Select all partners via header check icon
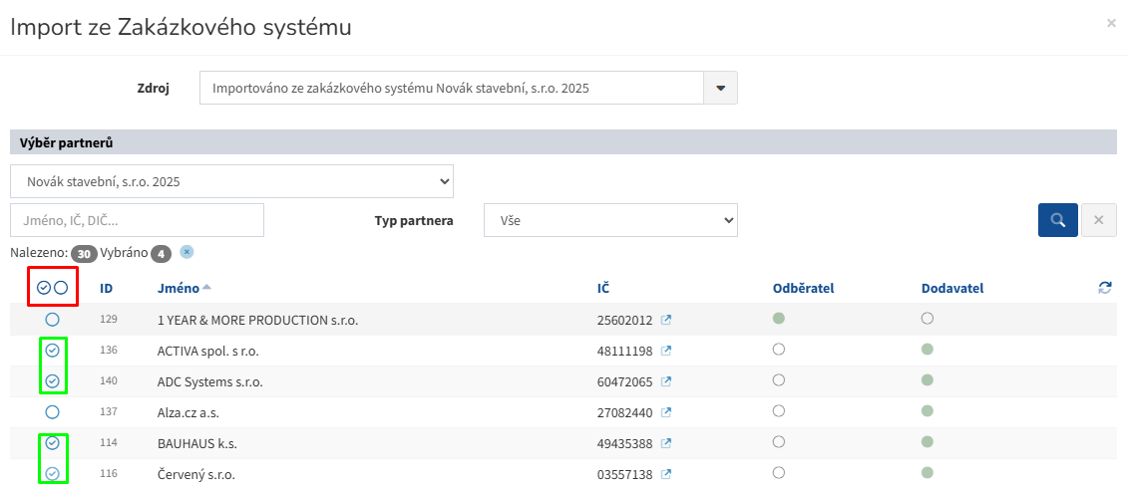This screenshot has height=488, width=1128. click(44, 288)
